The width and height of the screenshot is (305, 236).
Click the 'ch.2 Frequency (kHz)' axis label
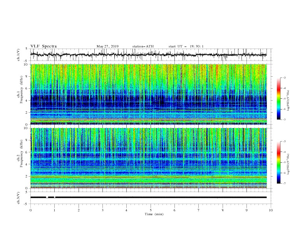[x=20, y=153]
